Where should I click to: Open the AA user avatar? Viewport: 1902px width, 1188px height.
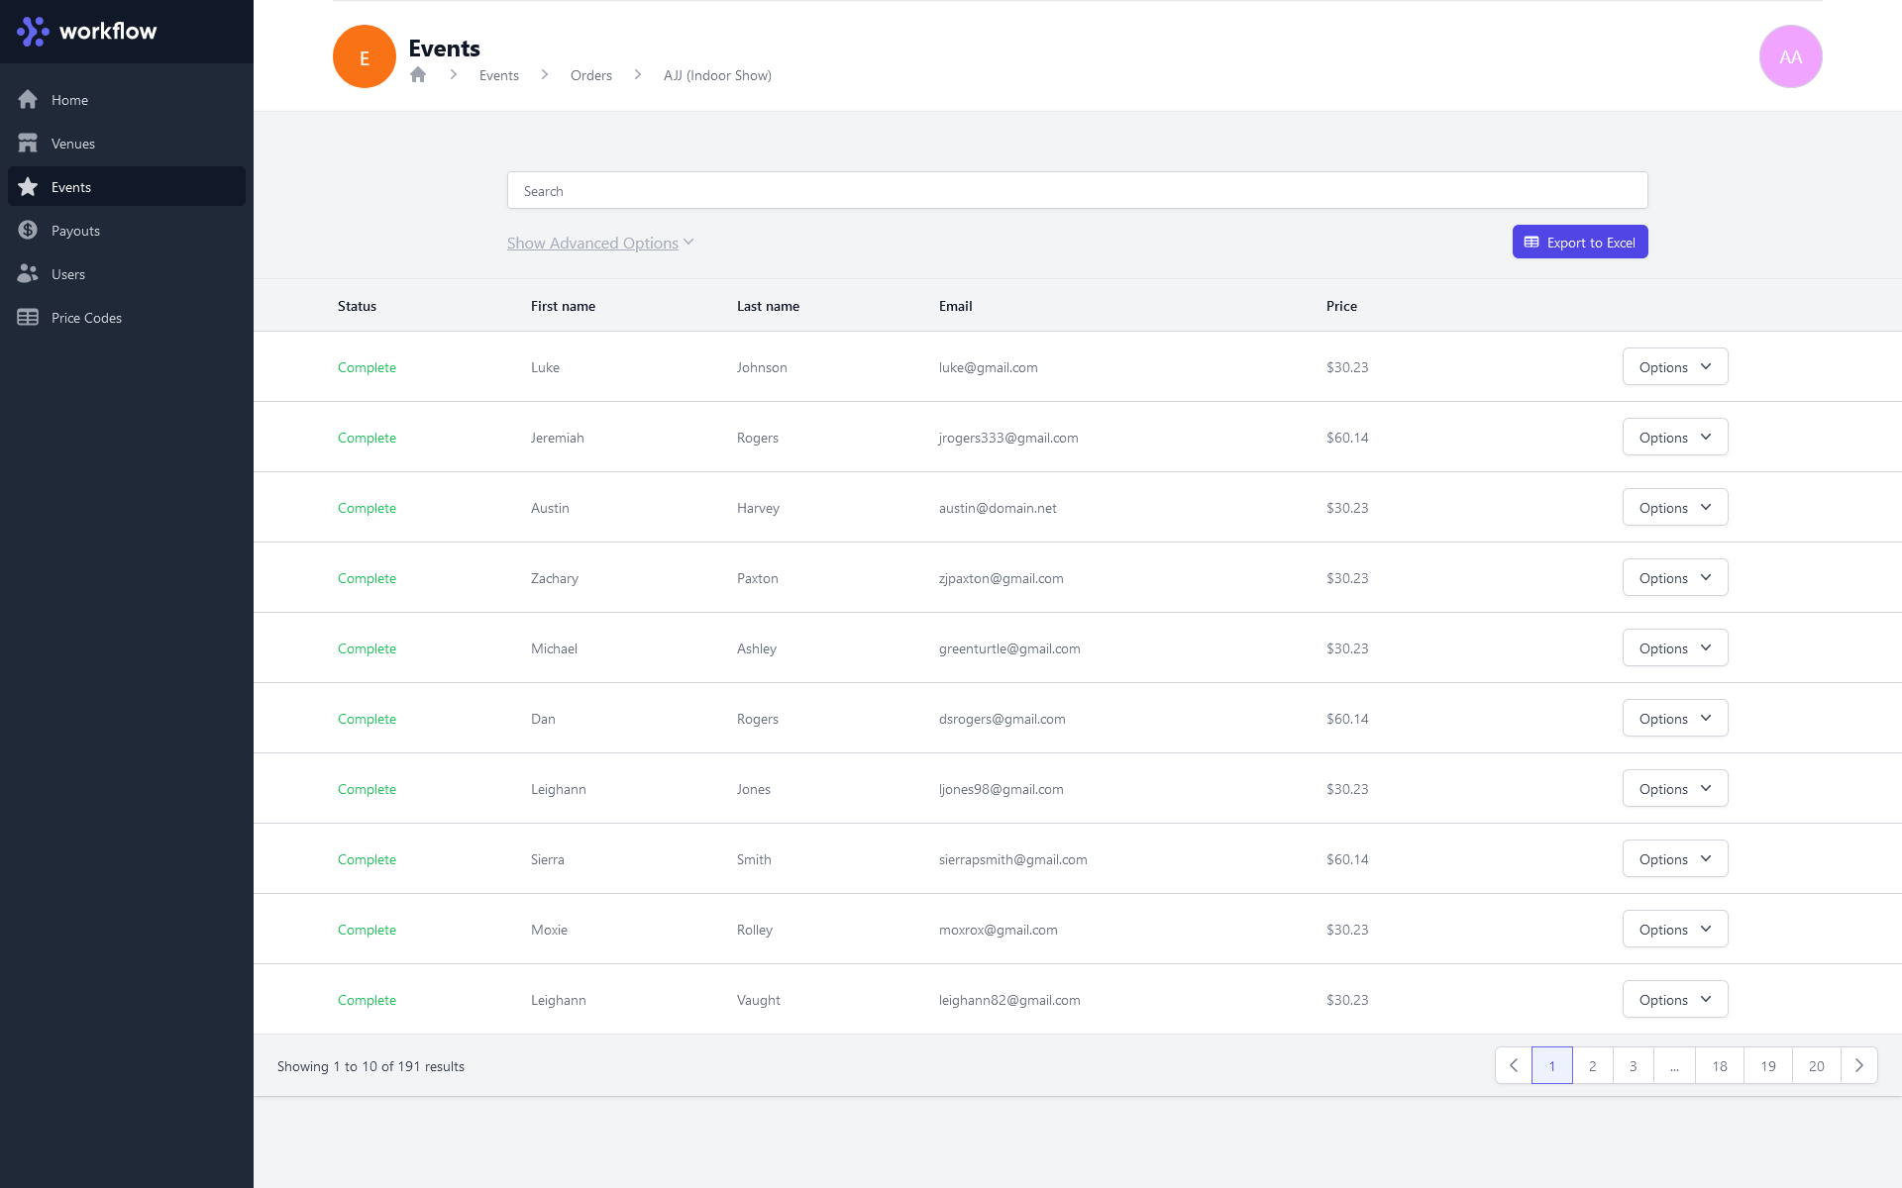[1790, 56]
